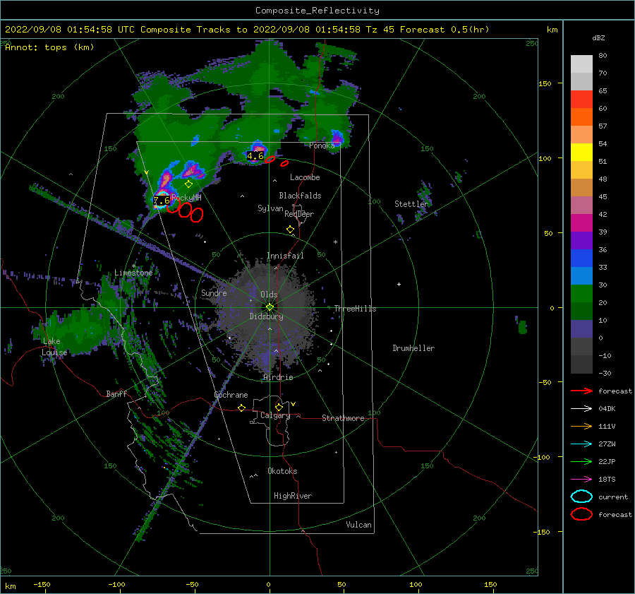
Task: Click the storm cell labeled 4.6
Action: (x=255, y=155)
